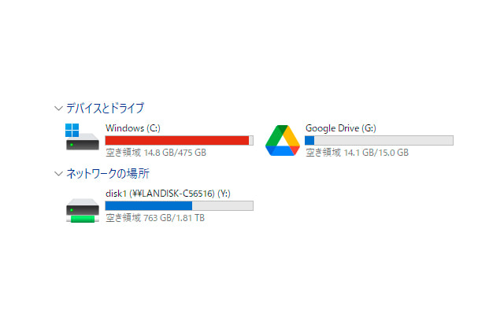The width and height of the screenshot is (504, 336).
Task: Open the Google Drive (G:) icon
Action: click(283, 140)
